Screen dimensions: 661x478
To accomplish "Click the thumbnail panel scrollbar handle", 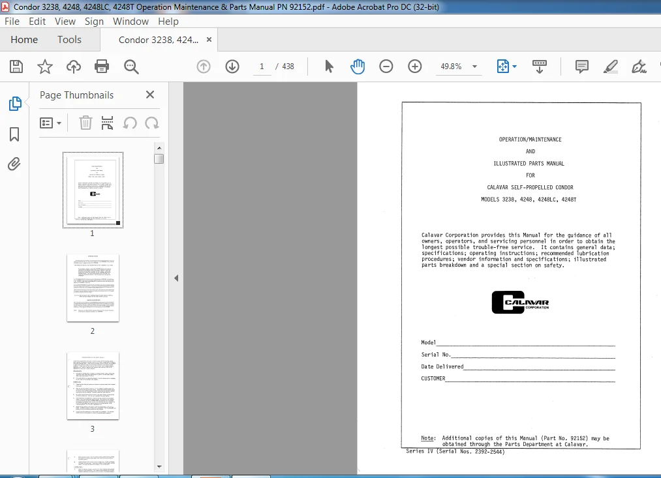I will pos(159,158).
